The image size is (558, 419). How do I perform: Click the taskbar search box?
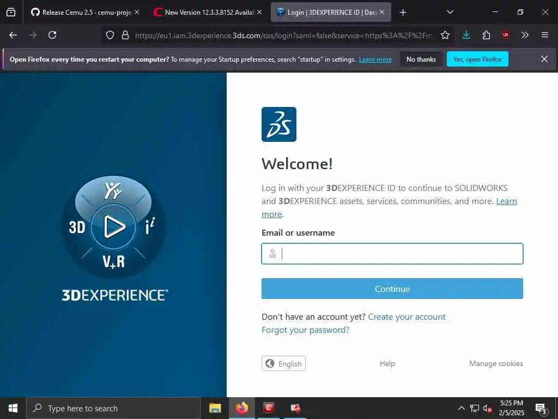point(113,408)
